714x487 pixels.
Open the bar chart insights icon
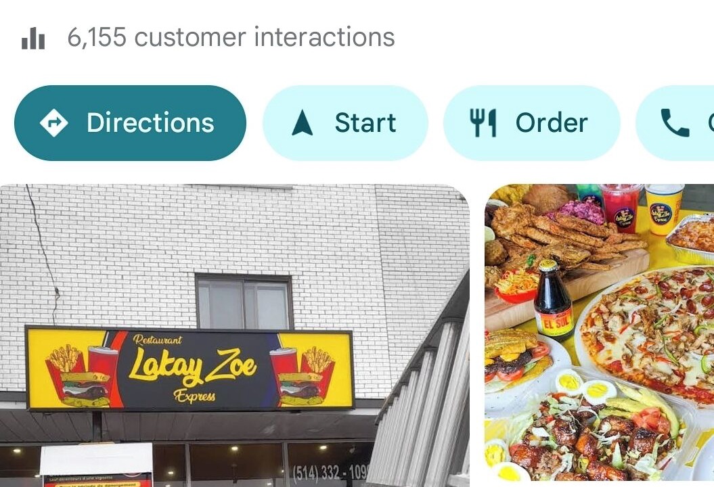point(33,38)
